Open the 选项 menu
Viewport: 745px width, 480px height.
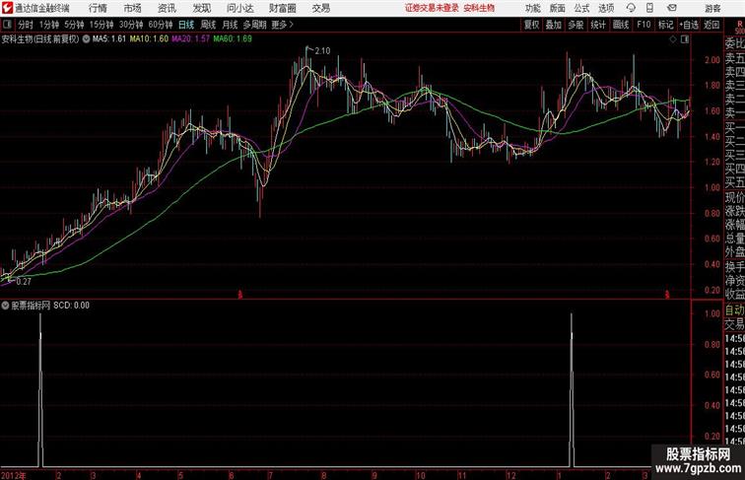point(606,8)
